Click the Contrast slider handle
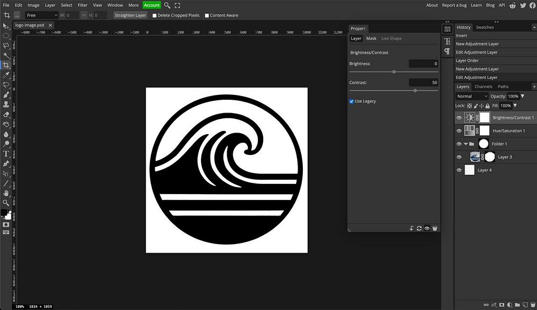Image resolution: width=537 pixels, height=310 pixels. pos(415,91)
